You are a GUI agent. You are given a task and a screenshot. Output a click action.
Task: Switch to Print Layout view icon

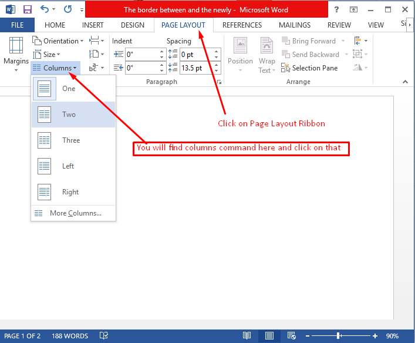(x=269, y=336)
